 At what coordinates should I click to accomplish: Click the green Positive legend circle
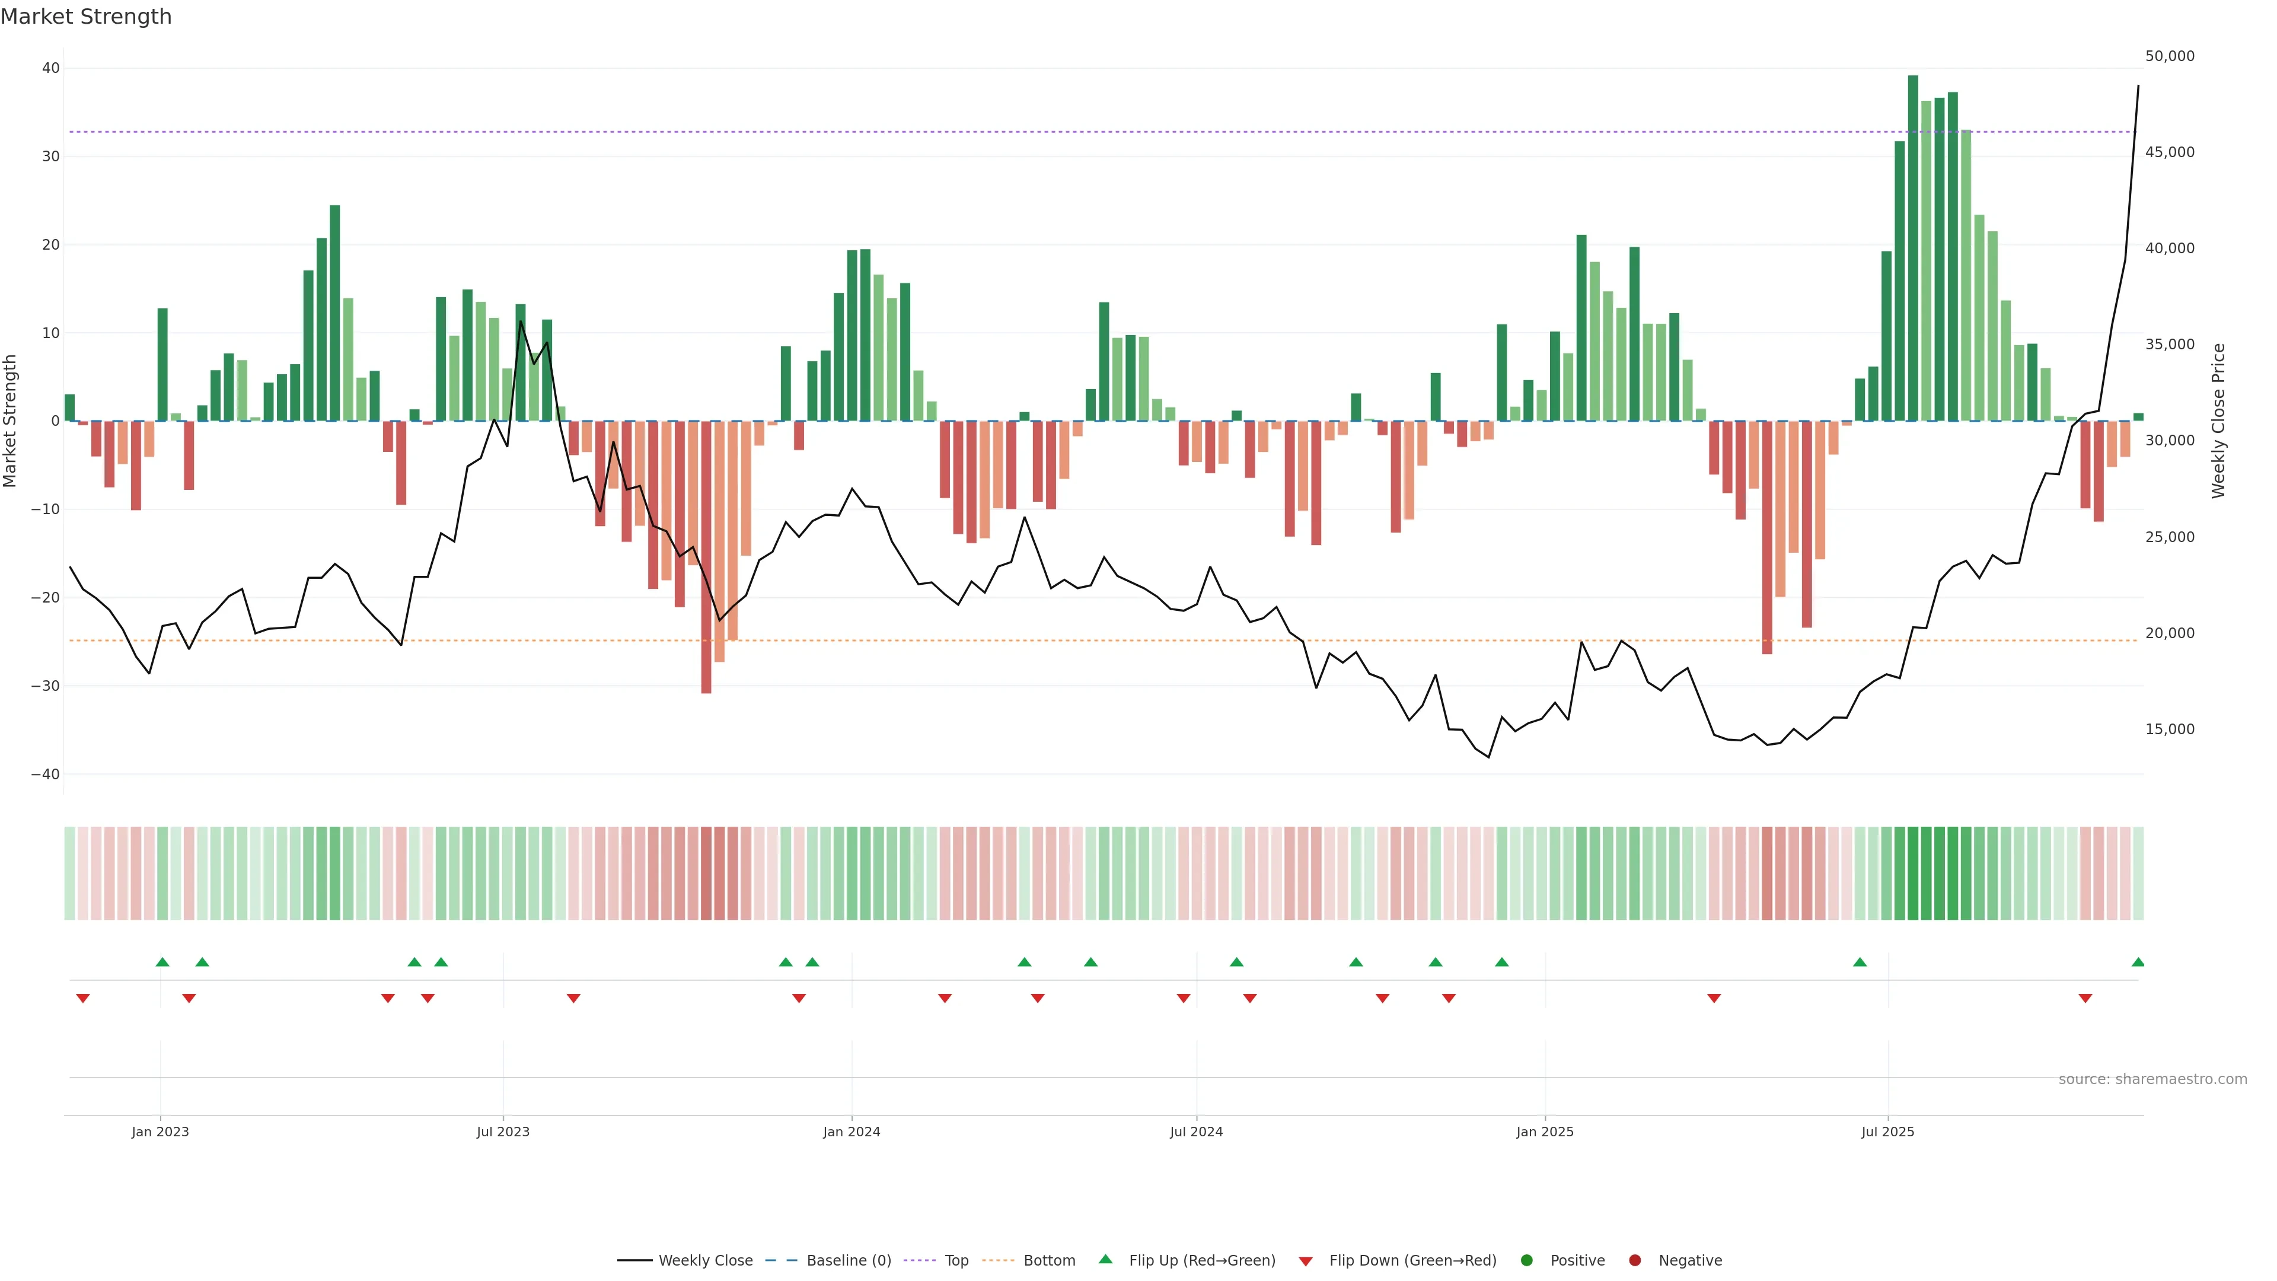coord(1526,1261)
